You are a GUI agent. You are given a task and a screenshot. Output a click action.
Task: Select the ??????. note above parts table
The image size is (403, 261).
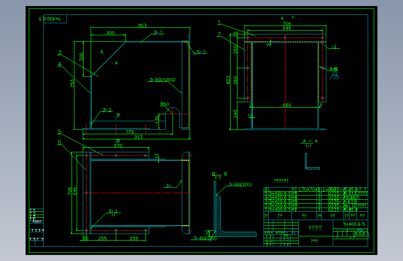coord(282,181)
